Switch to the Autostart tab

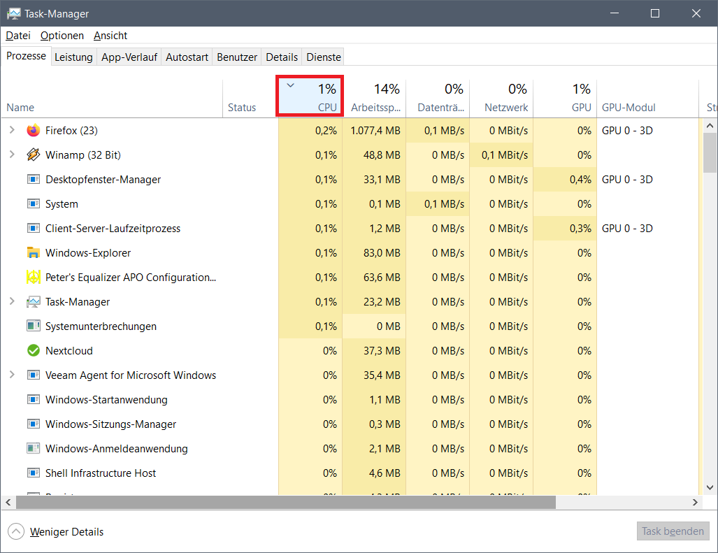[x=187, y=57]
